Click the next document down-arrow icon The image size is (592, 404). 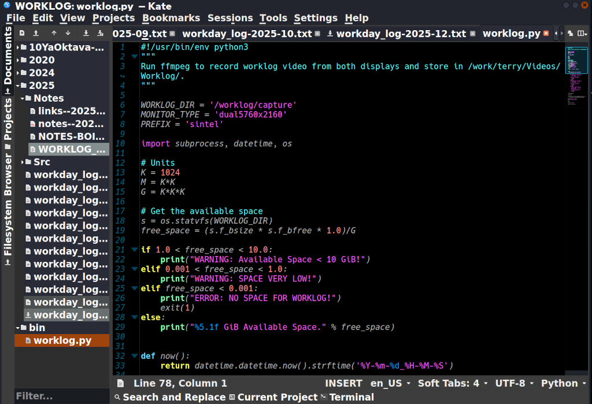[68, 34]
